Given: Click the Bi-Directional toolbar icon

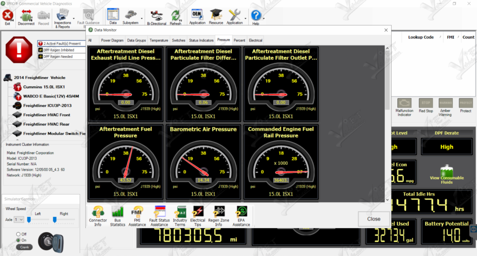Looking at the screenshot, I should 156,17.
